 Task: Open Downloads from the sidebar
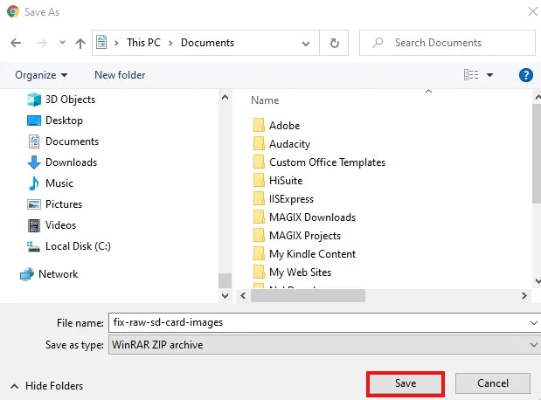[x=70, y=162]
